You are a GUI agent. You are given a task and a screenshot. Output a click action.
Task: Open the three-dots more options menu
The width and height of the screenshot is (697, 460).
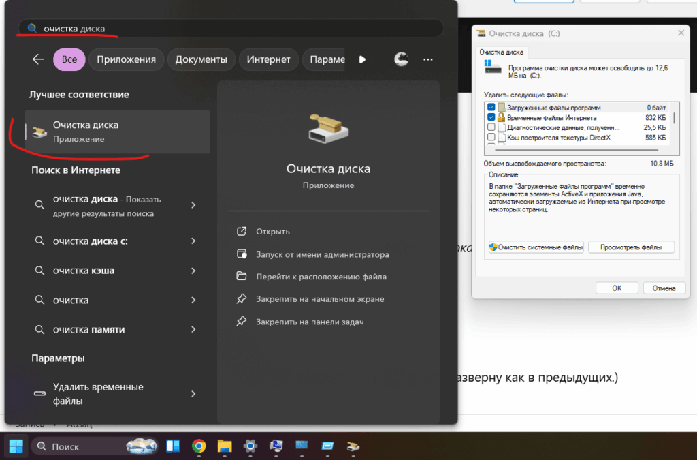click(x=428, y=59)
